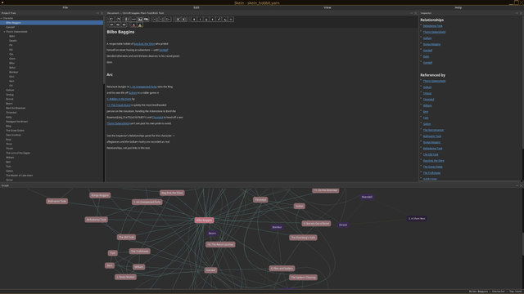
Task: Click status bar text 'Bilbo Baggins — Character'
Action: point(487,292)
